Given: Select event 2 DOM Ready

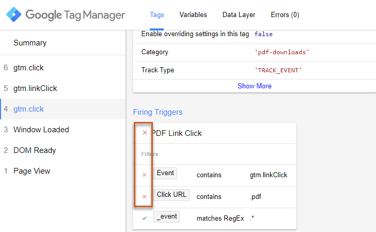Looking at the screenshot, I should (35, 150).
